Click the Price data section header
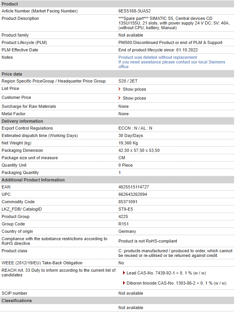Image resolution: width=245 pixels, height=313 pixels. point(117,74)
